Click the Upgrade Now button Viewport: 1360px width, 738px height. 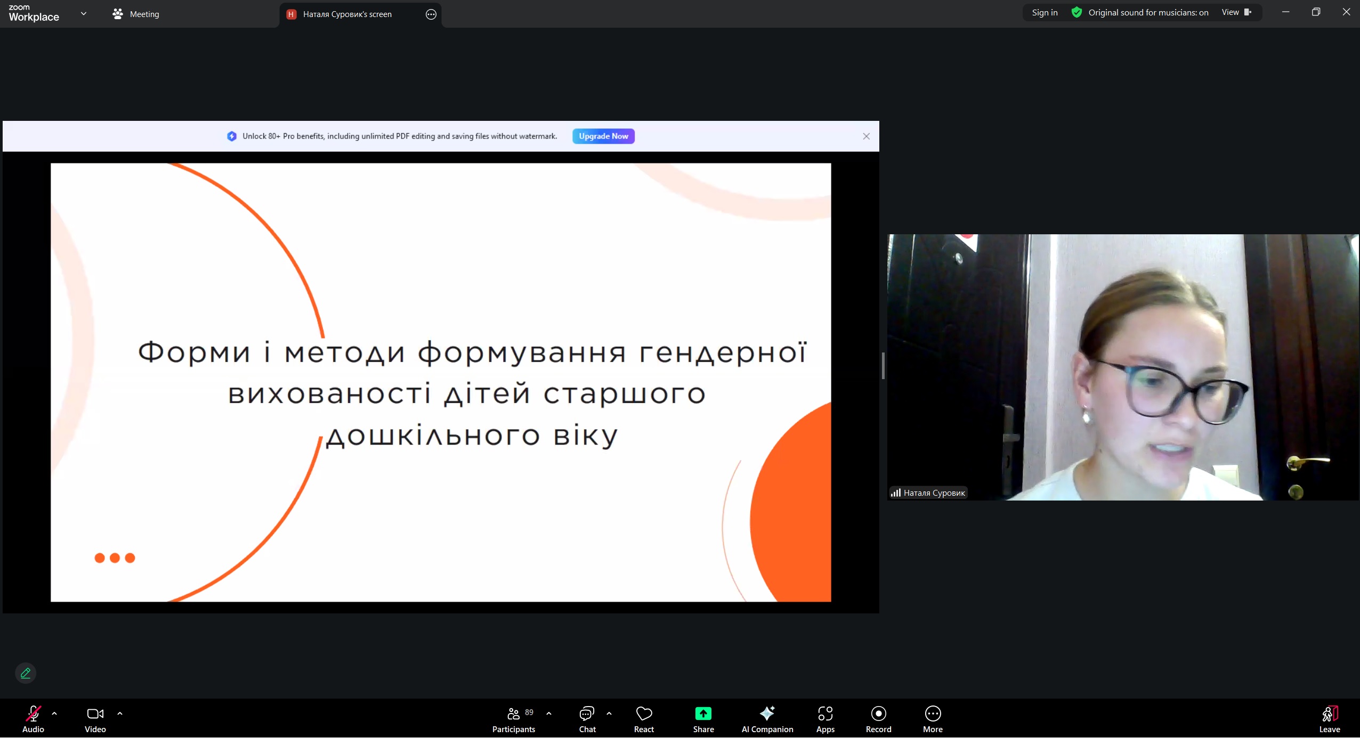pos(603,136)
